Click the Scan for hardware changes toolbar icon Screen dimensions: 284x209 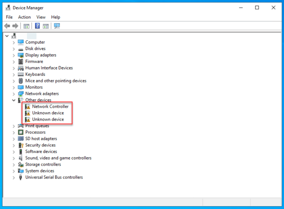point(57,26)
